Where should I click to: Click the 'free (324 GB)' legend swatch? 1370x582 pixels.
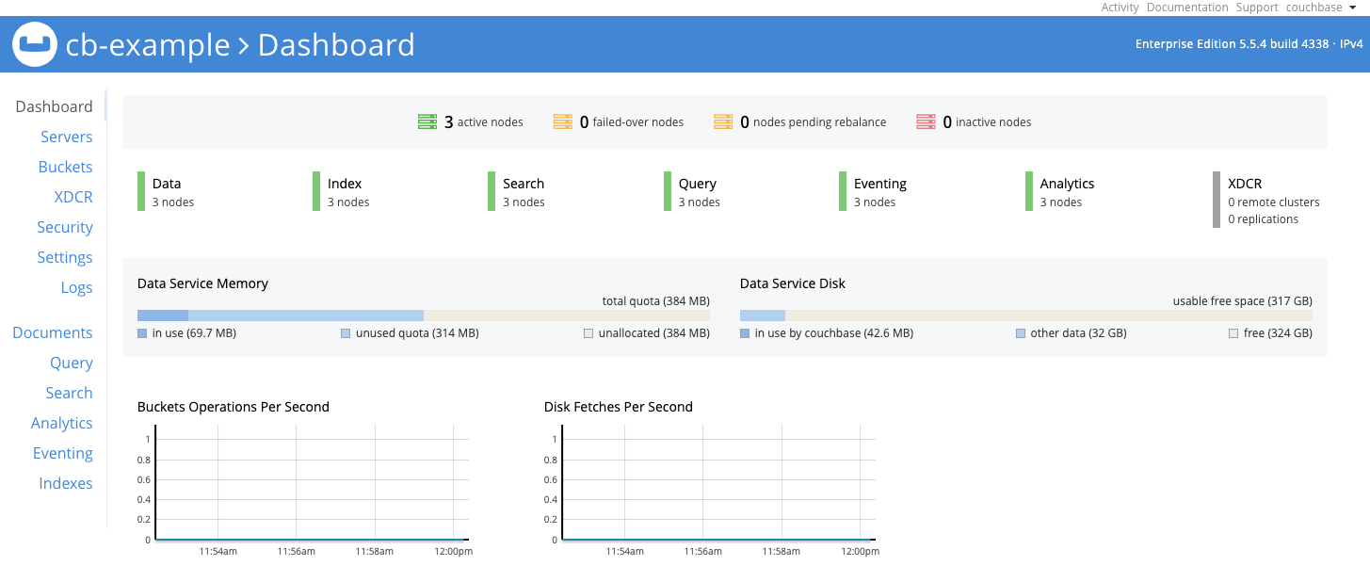coord(1233,333)
